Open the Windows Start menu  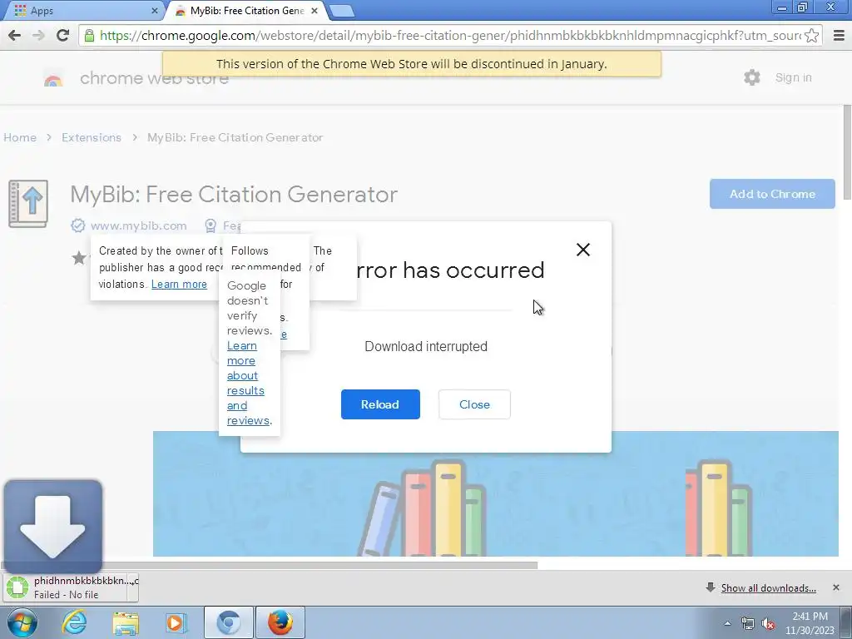tap(21, 622)
